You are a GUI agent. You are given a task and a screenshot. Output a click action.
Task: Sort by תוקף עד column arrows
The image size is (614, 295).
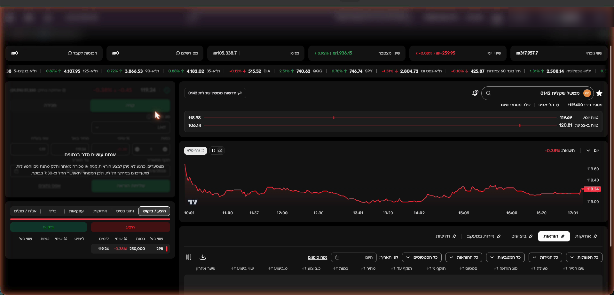pos(393,269)
